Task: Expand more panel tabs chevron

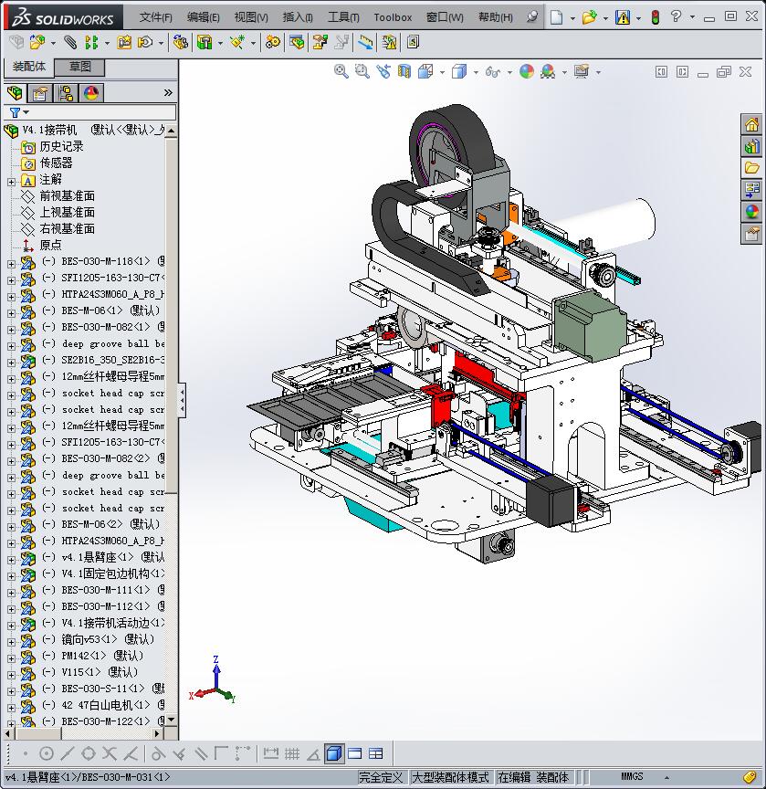Action: point(168,92)
